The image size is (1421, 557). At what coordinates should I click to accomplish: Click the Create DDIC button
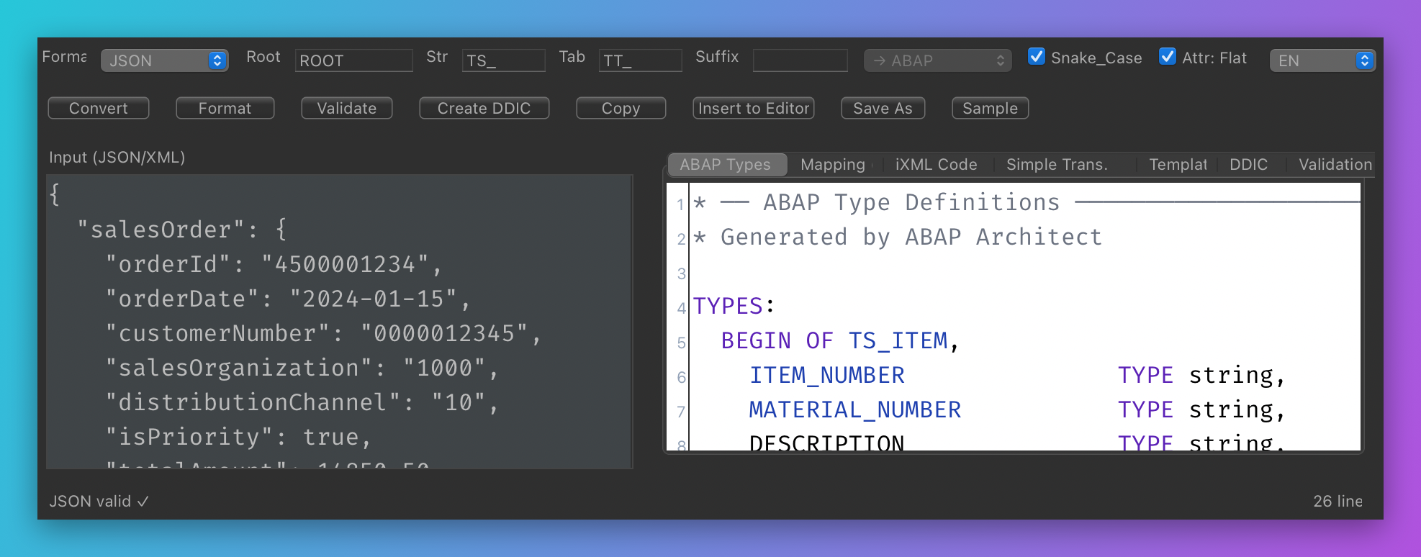484,108
